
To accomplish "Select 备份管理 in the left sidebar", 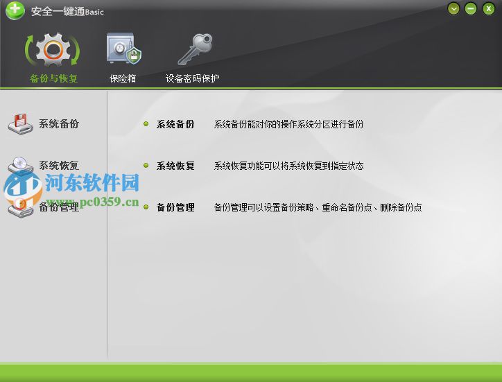I will point(59,207).
